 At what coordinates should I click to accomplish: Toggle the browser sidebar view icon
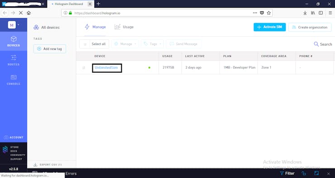tap(321, 13)
